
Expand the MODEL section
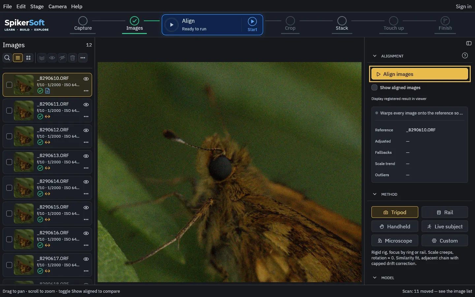pos(375,278)
